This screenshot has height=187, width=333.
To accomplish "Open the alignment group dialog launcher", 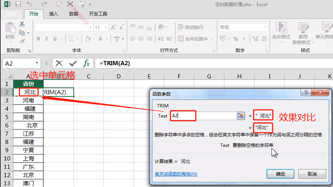I will pyautogui.click(x=214, y=51).
